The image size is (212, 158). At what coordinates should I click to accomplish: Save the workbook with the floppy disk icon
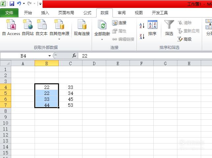[x=12, y=4]
